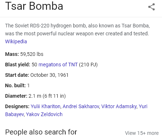Viewport: 162px width, 137px height.
Task: Select the Mass 59,520 lbs value
Action: (32, 54)
